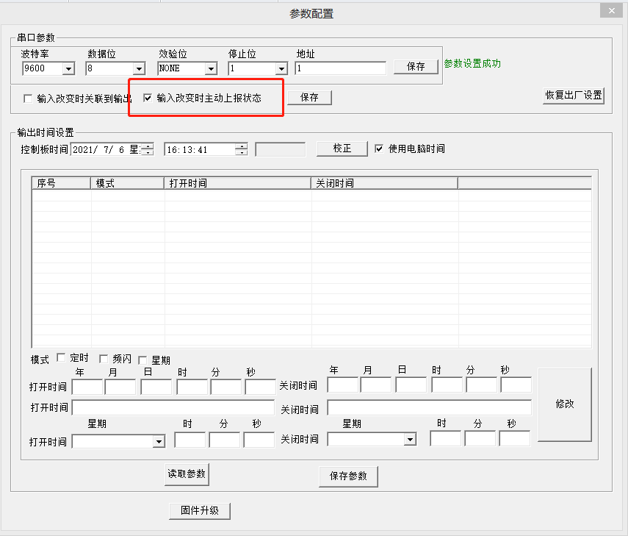Open the 打开时间 星期 dropdown
This screenshot has height=536, width=628.
(x=159, y=442)
